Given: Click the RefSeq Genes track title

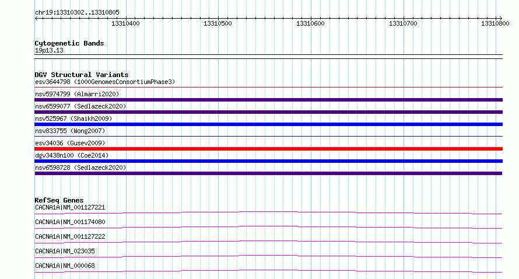Looking at the screenshot, I should (x=59, y=200).
